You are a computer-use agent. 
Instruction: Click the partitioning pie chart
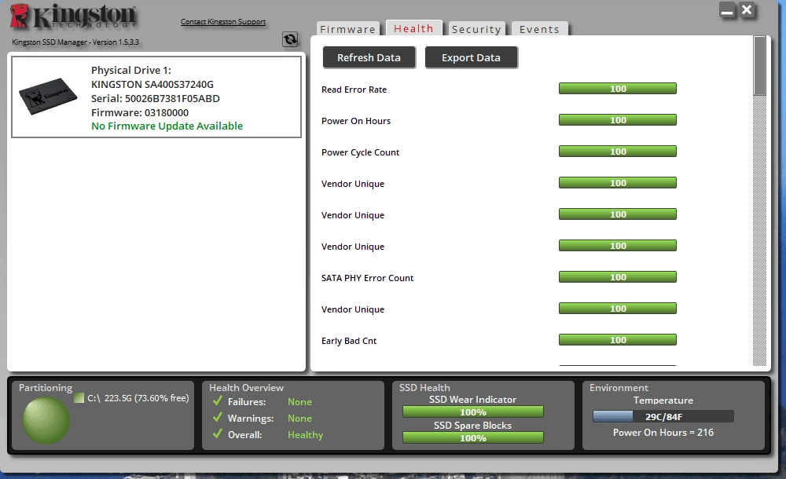[x=46, y=420]
